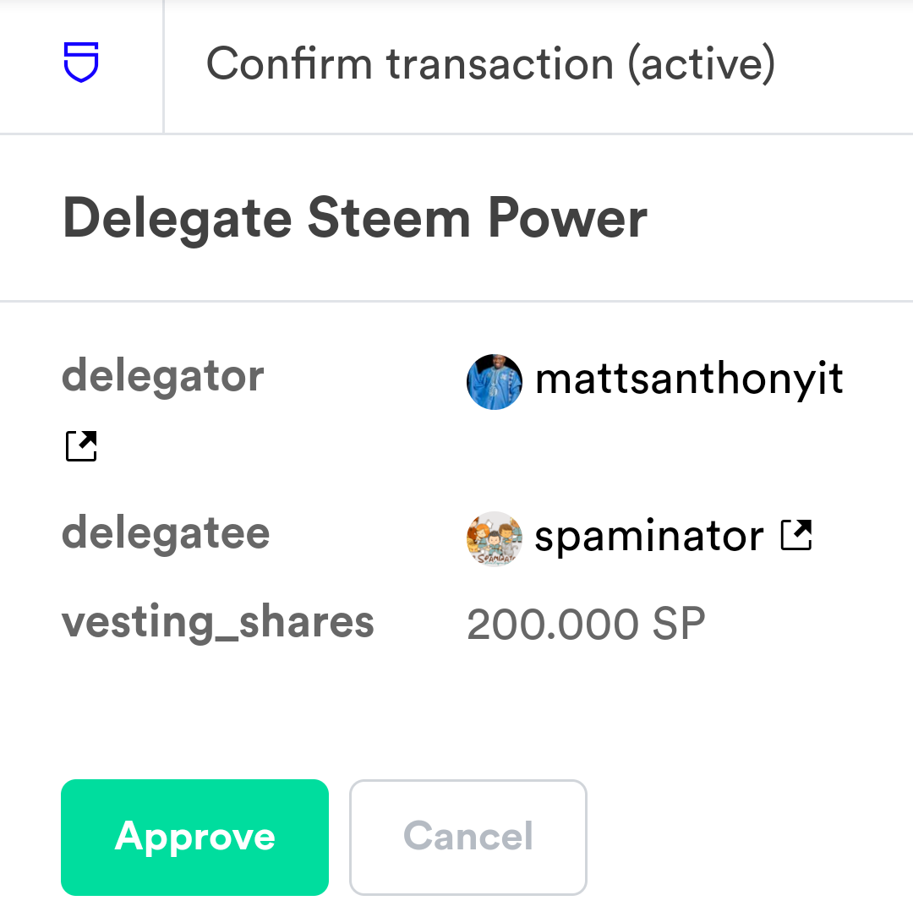The height and width of the screenshot is (917, 913).
Task: Open spaminator username link
Action: pyautogui.click(x=649, y=537)
